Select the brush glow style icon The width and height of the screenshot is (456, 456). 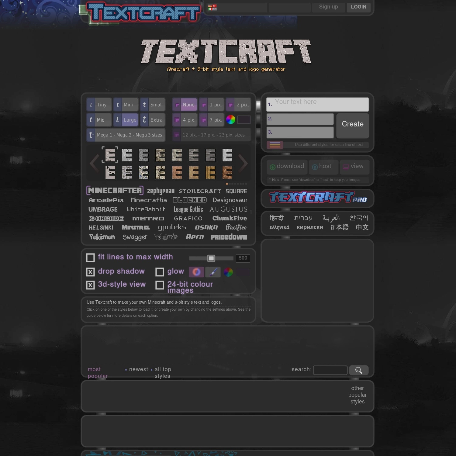213,272
